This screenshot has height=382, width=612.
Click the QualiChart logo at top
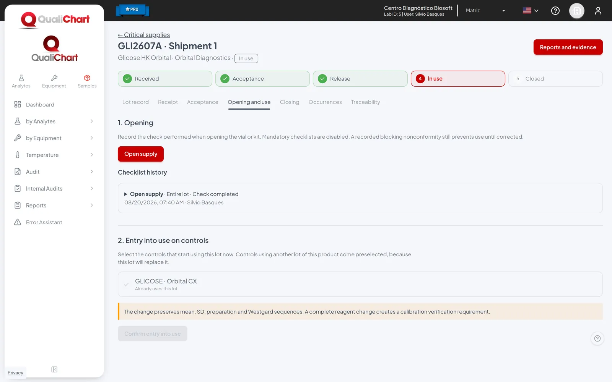click(55, 20)
